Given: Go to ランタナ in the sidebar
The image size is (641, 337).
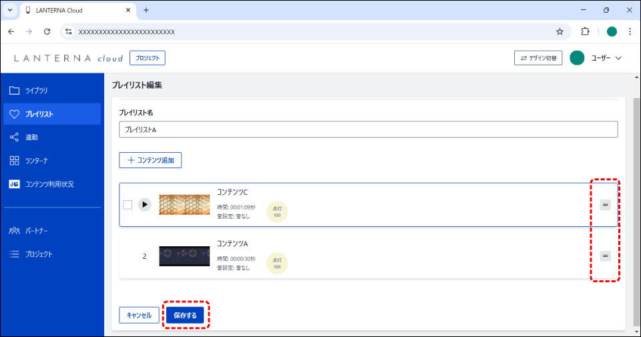Looking at the screenshot, I should pyautogui.click(x=37, y=161).
